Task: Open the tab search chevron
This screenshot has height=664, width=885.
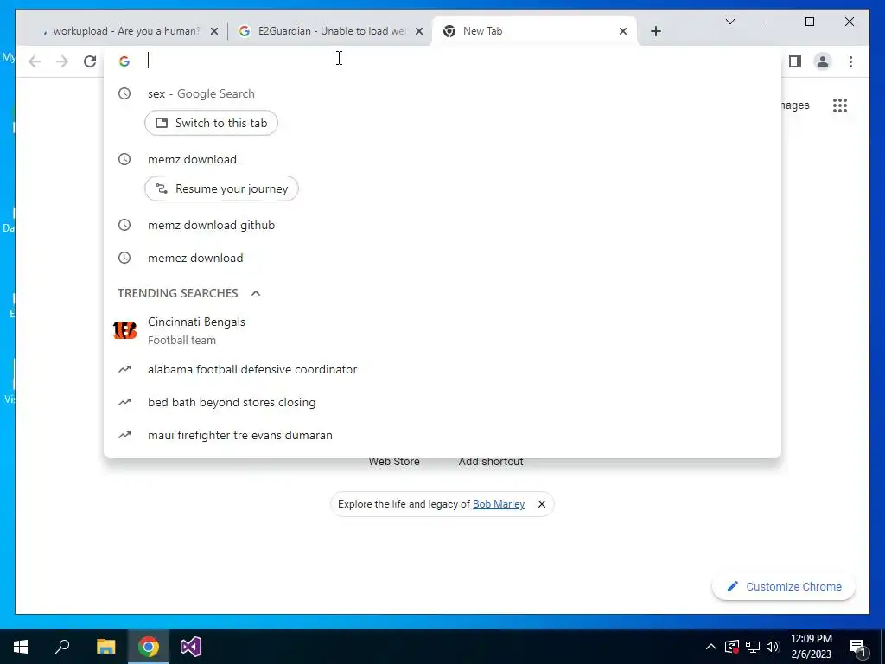Action: [x=729, y=22]
